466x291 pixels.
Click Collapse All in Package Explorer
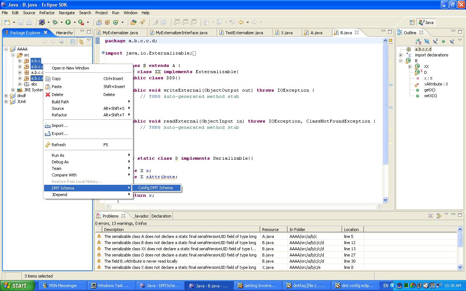[x=72, y=41]
